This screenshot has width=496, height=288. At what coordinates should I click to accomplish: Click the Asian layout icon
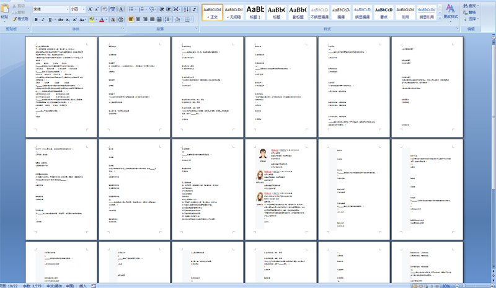pos(177,9)
